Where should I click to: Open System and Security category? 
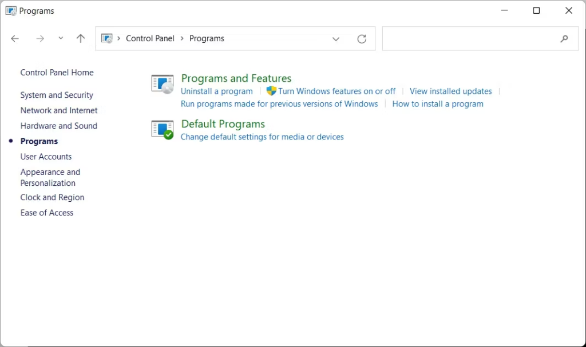57,95
